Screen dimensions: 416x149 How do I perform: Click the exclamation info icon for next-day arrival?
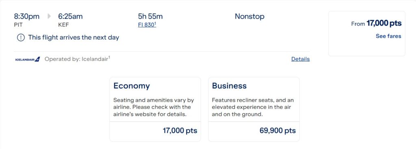point(21,38)
